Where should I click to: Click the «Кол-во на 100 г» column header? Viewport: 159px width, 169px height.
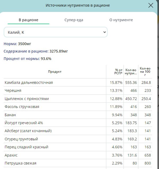[145, 72]
